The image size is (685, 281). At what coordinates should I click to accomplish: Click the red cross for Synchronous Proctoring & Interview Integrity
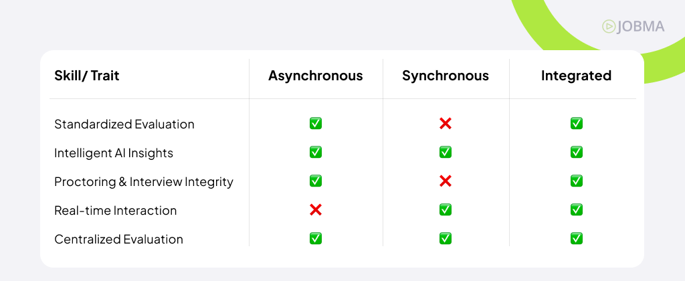[446, 181]
